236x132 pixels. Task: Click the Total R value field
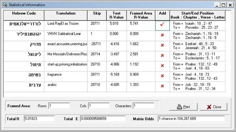click(39, 119)
